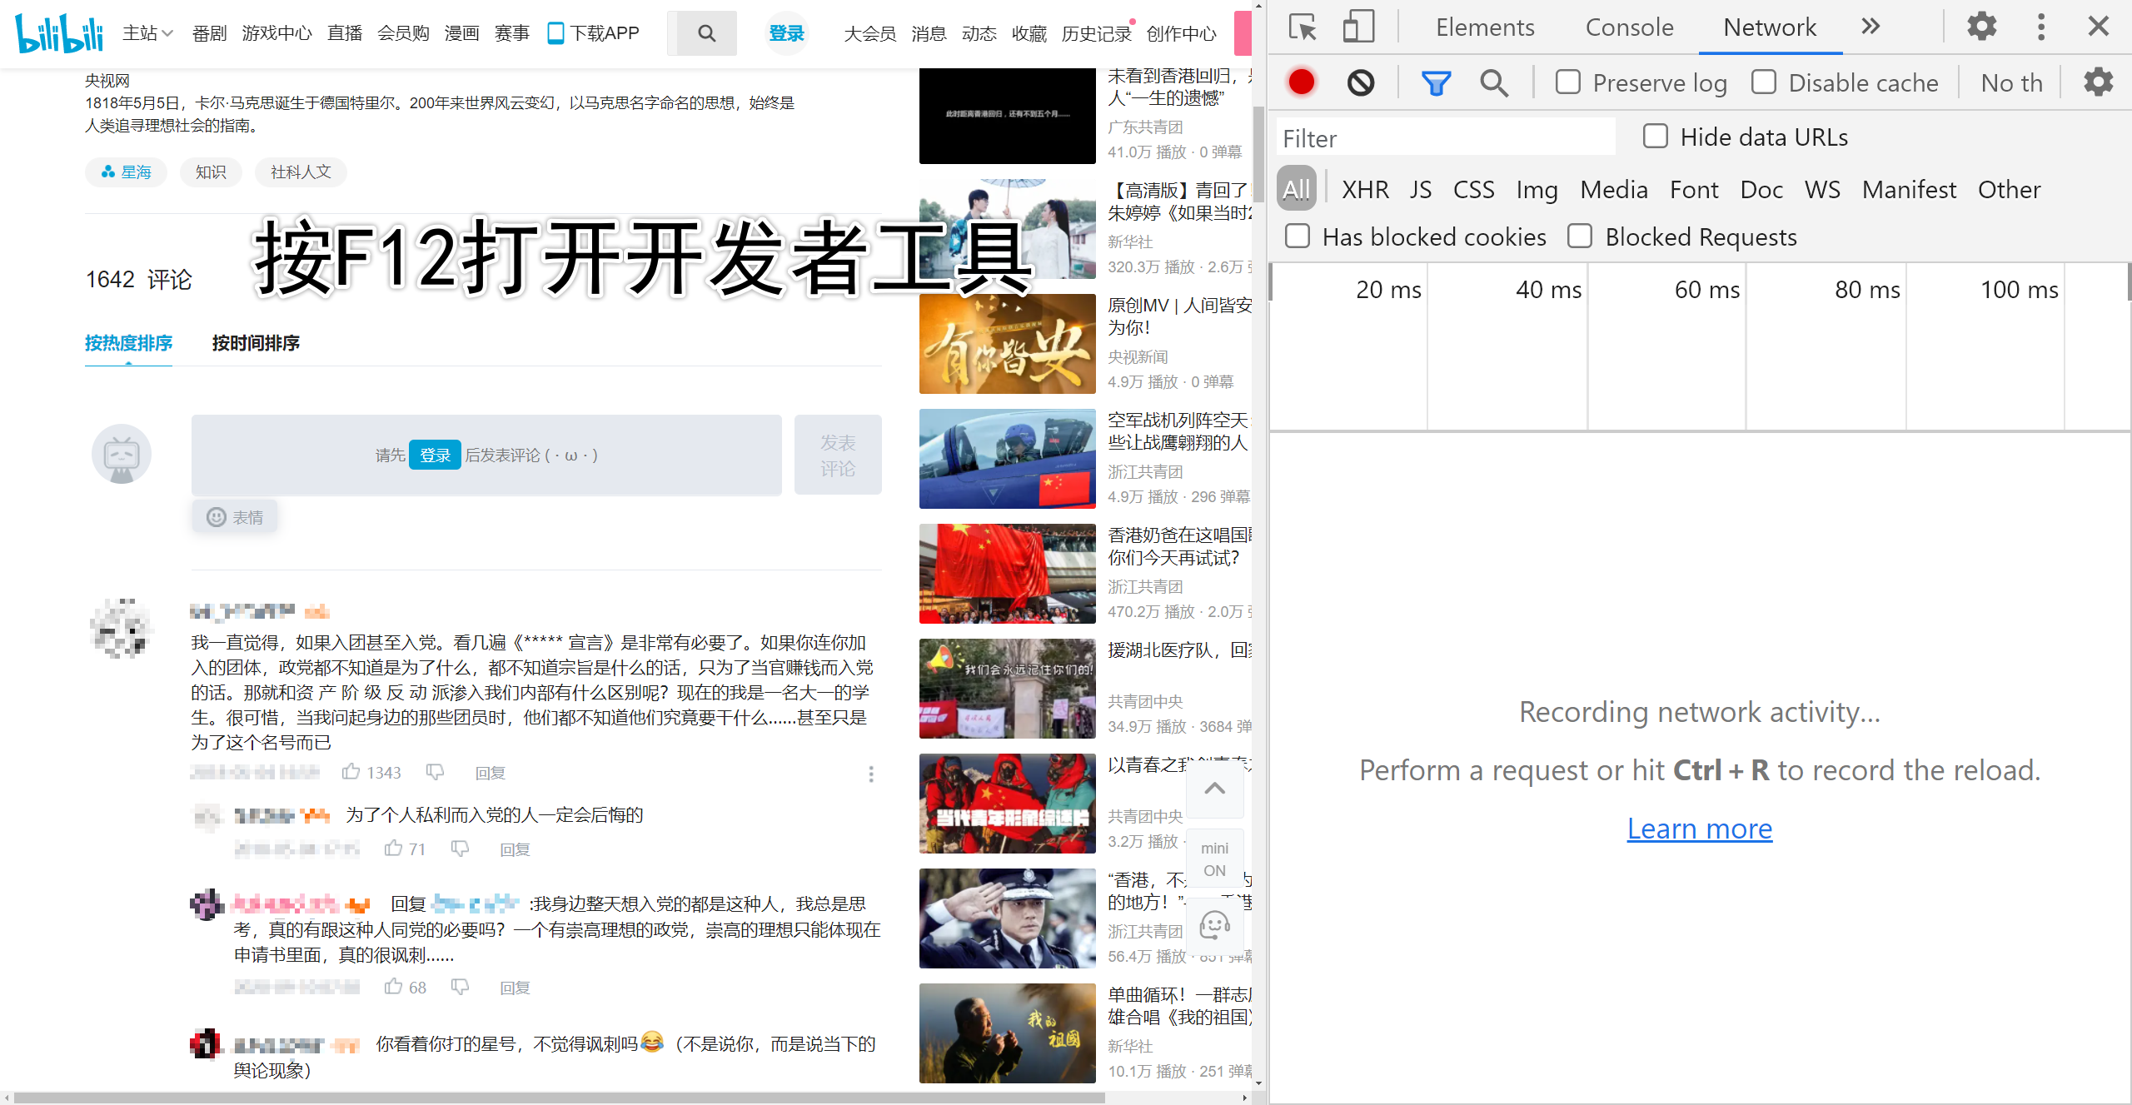
Task: Open the Learn more link
Action: 1699,829
